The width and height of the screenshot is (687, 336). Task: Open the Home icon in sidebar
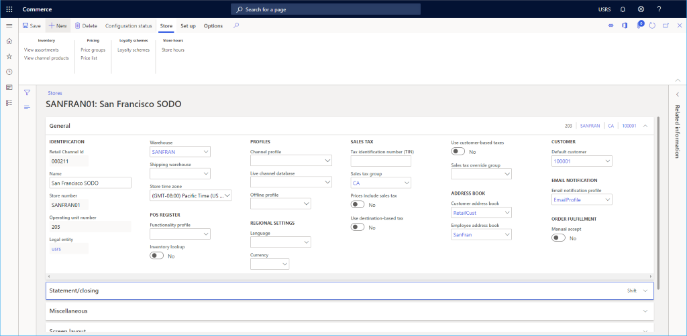click(x=9, y=41)
